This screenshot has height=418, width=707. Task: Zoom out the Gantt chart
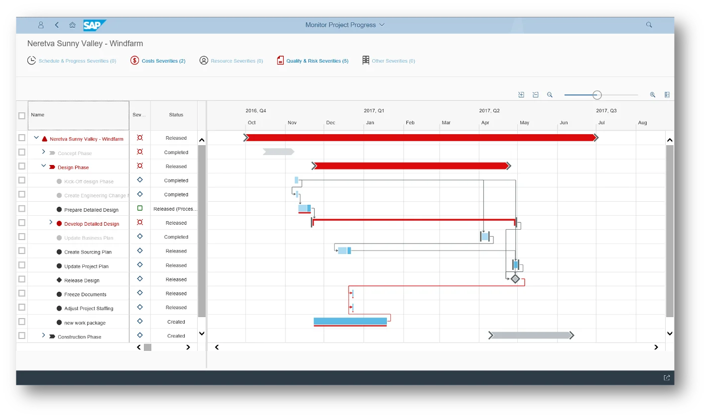pyautogui.click(x=550, y=94)
